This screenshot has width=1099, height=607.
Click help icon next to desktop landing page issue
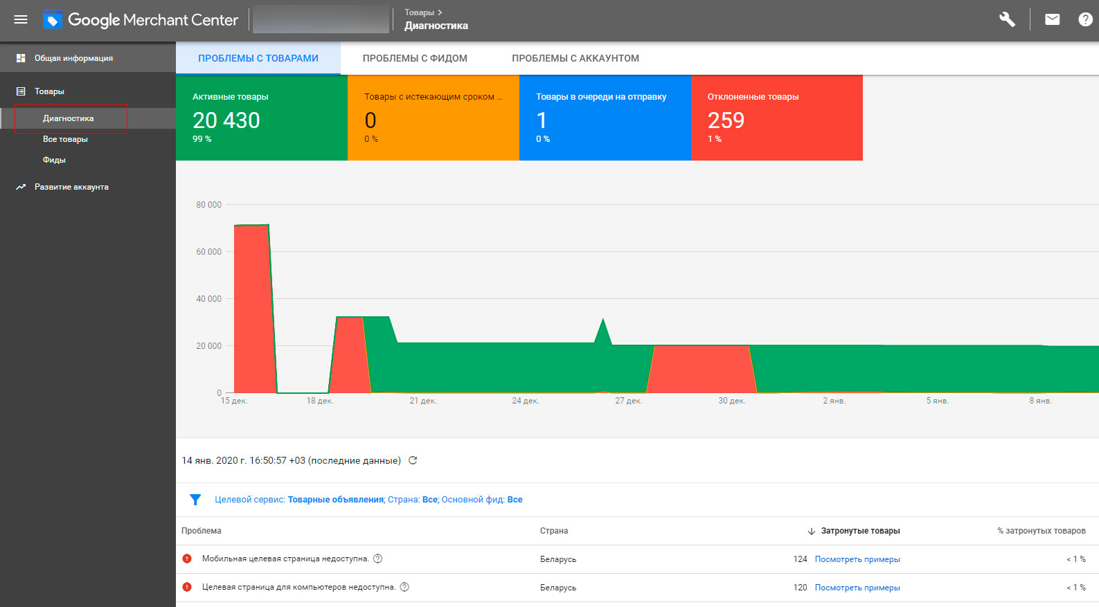click(405, 587)
